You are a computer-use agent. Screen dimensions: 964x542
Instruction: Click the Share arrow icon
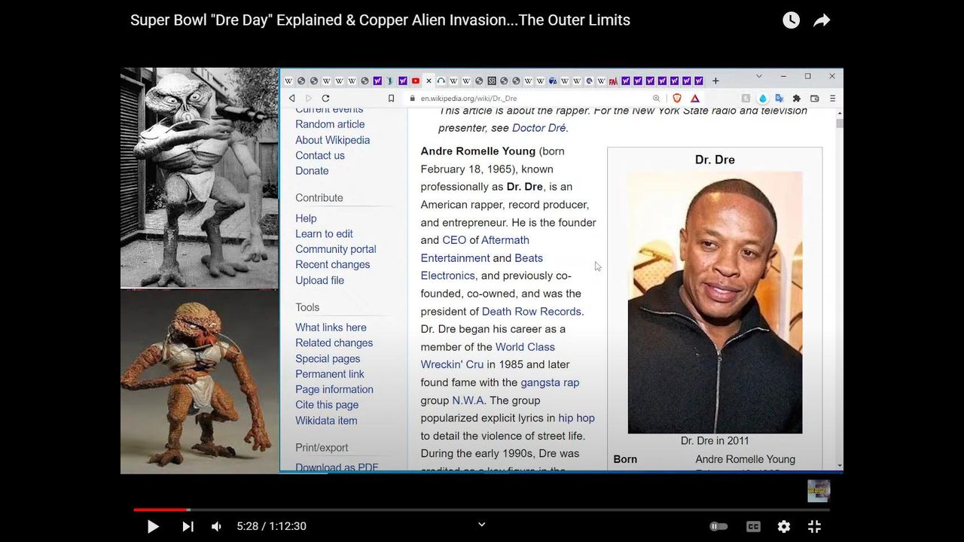click(x=822, y=20)
